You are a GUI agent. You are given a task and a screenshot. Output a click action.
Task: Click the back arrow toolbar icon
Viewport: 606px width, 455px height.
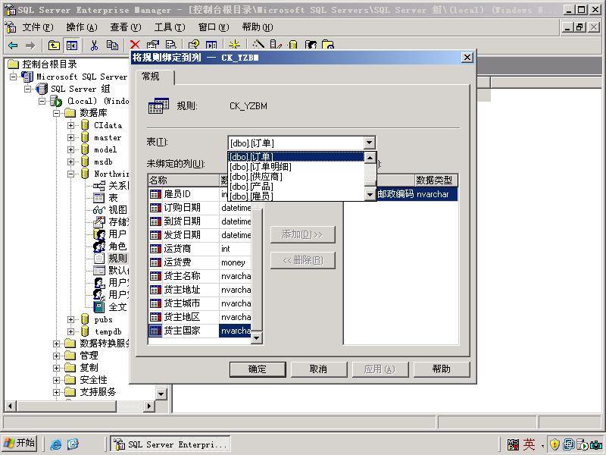(x=13, y=45)
